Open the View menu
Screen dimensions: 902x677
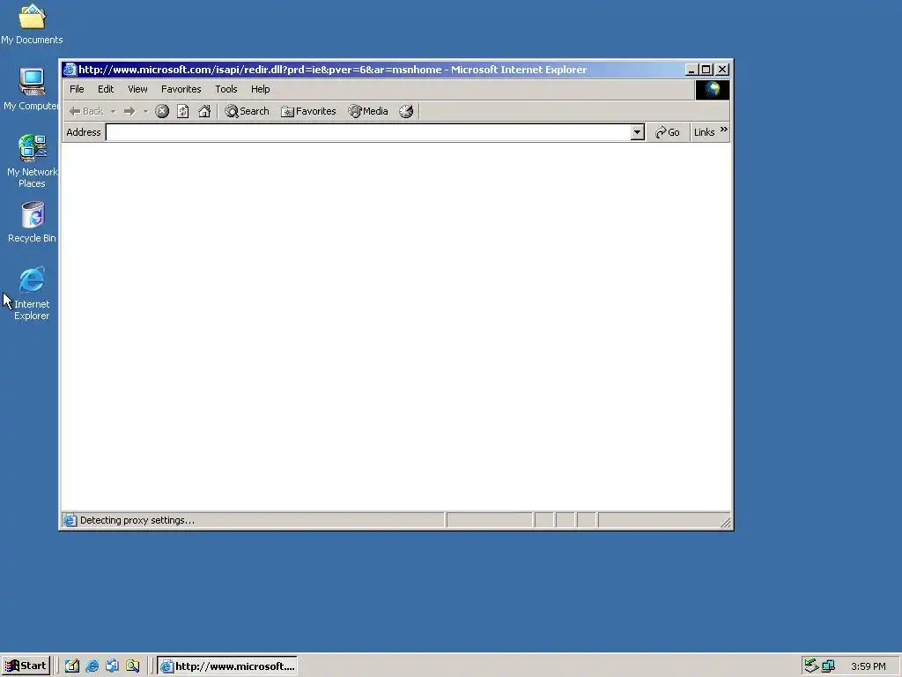tap(137, 89)
